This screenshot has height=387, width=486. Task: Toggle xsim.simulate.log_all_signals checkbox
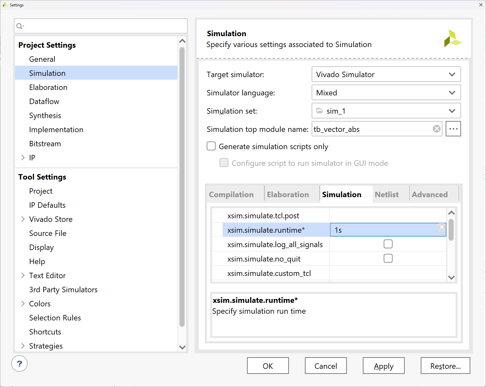pos(388,244)
